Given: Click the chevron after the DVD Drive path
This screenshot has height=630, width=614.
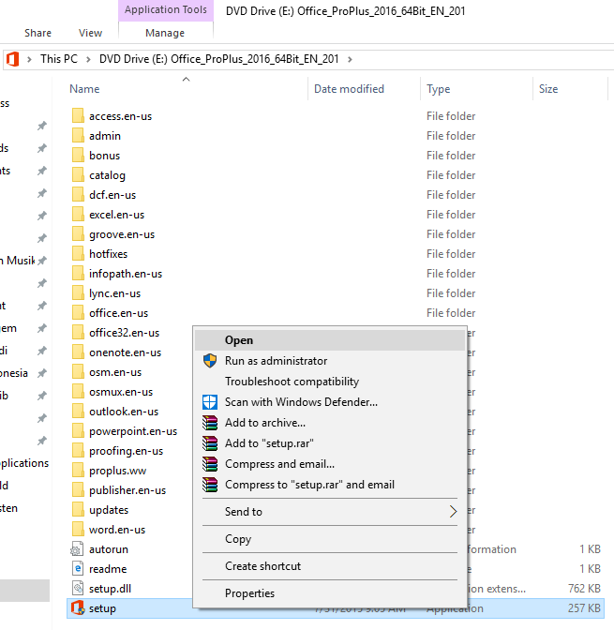Looking at the screenshot, I should point(350,59).
